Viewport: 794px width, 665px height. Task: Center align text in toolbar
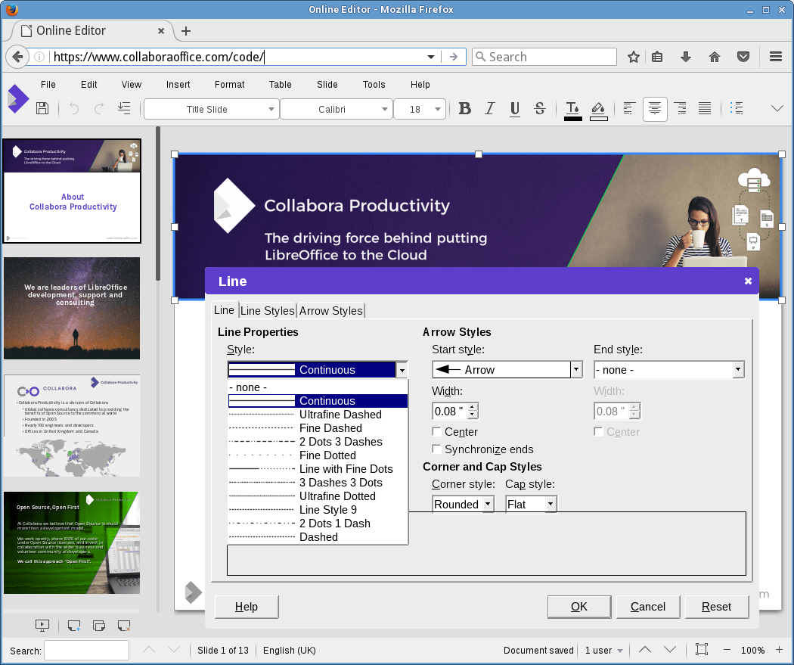pyautogui.click(x=655, y=109)
